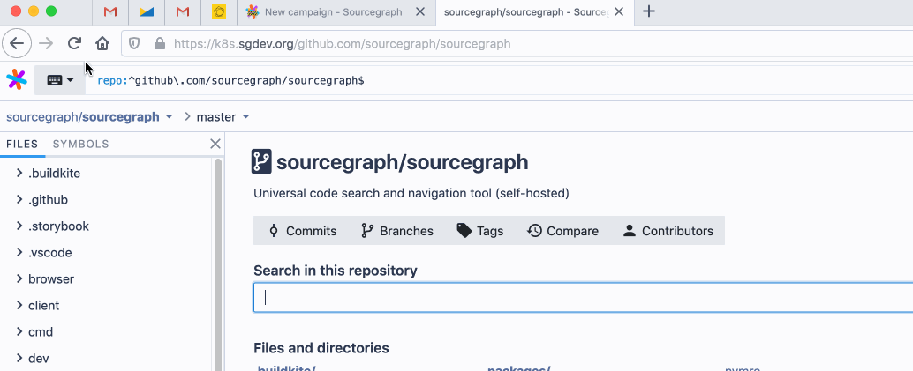This screenshot has height=371, width=913.
Task: Select the FILES sidebar tab
Action: point(22,145)
